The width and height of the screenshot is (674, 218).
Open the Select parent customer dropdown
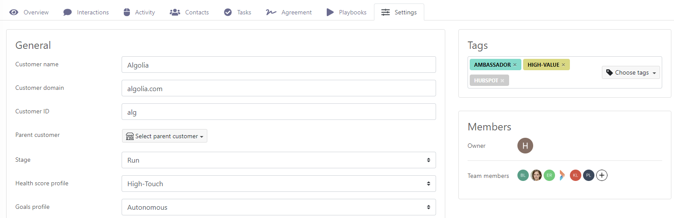164,136
